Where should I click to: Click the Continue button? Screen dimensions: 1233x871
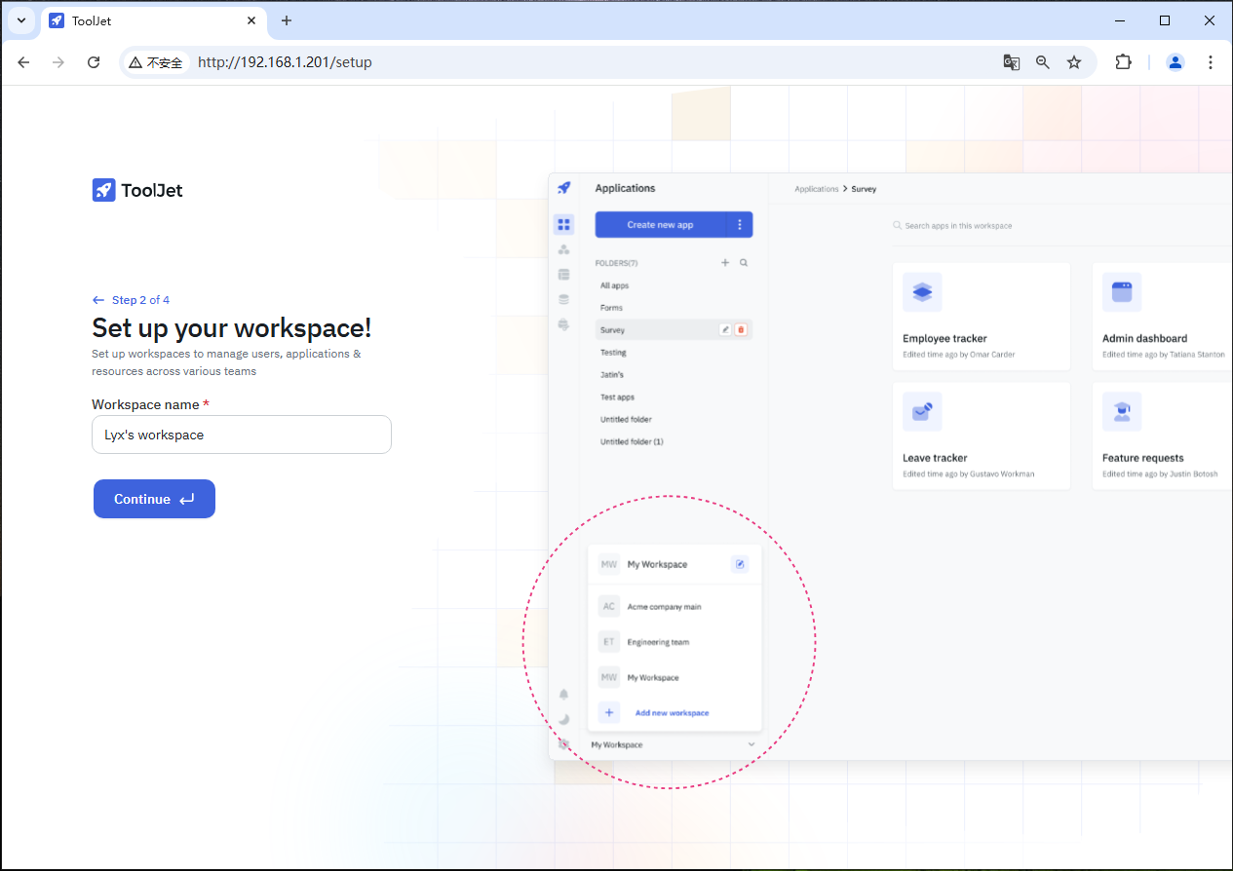click(x=154, y=499)
